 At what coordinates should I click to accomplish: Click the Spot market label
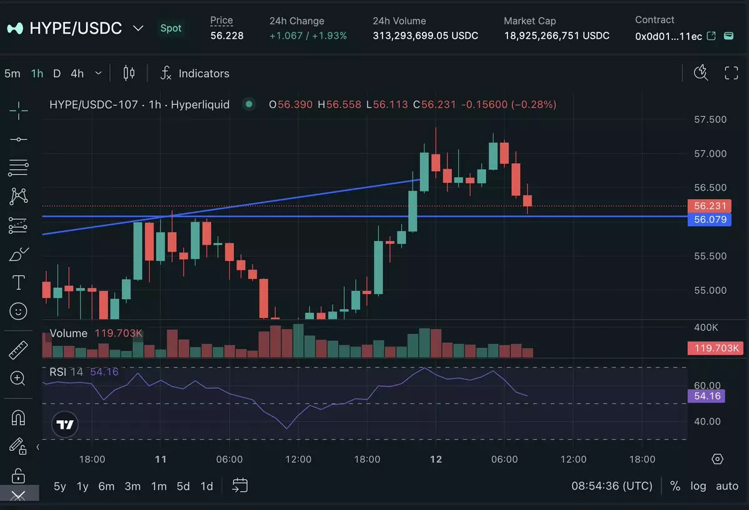(171, 28)
